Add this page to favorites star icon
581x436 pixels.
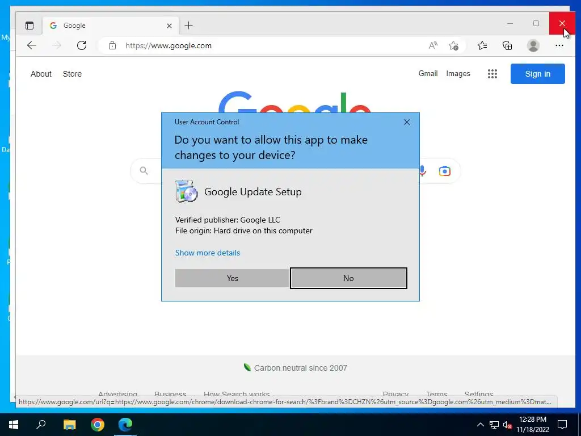[x=453, y=45]
